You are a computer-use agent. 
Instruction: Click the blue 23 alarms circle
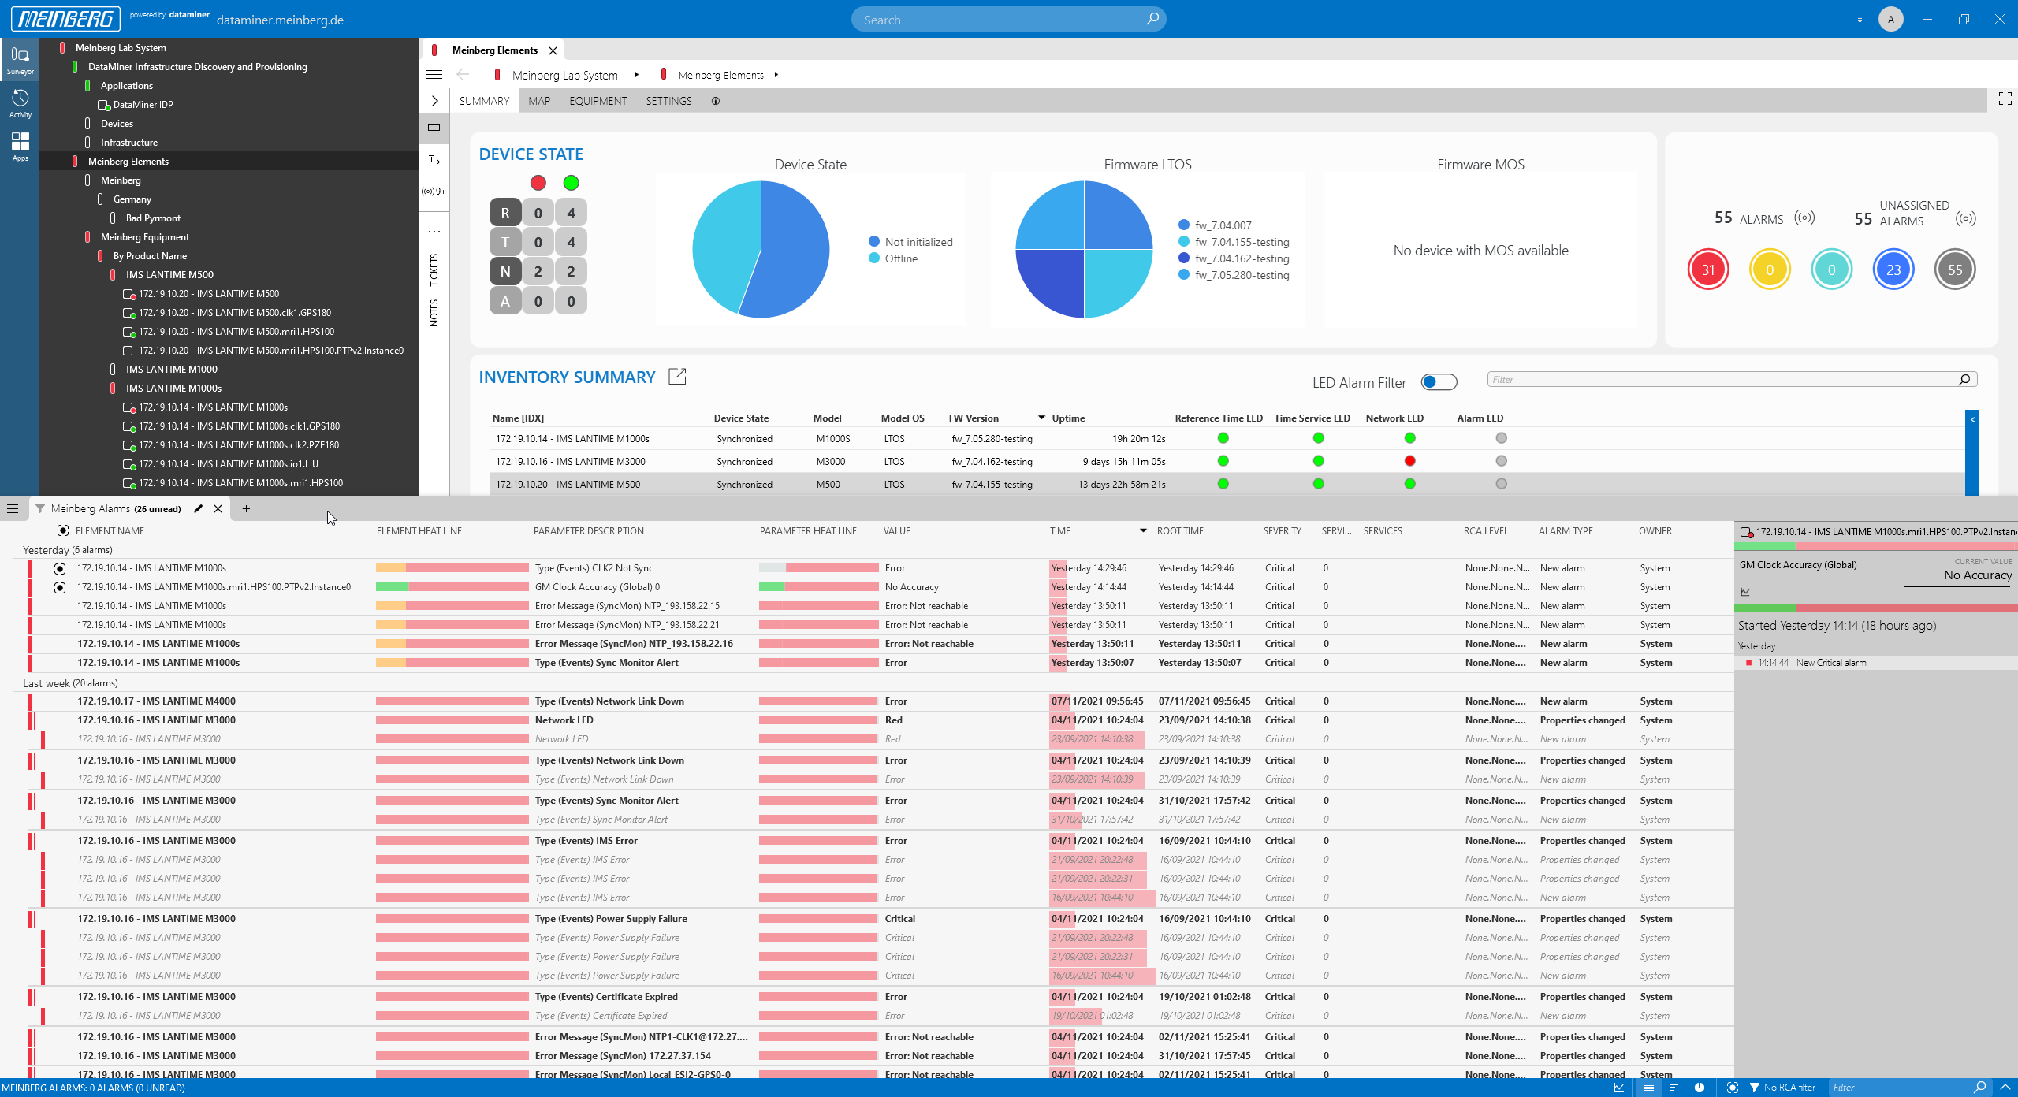pyautogui.click(x=1893, y=270)
